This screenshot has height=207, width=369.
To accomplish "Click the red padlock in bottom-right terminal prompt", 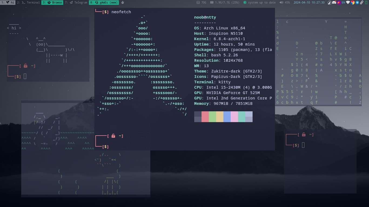I will [x=304, y=134].
